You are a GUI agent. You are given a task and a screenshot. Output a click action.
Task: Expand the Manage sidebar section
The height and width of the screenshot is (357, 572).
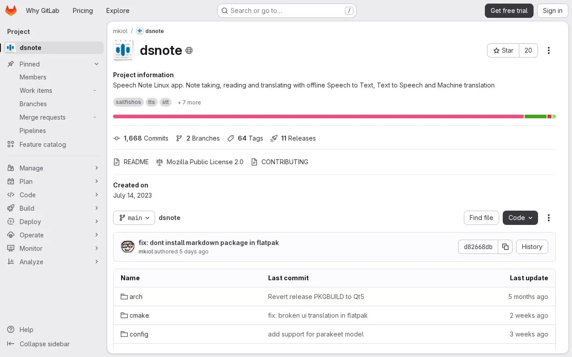click(x=54, y=168)
